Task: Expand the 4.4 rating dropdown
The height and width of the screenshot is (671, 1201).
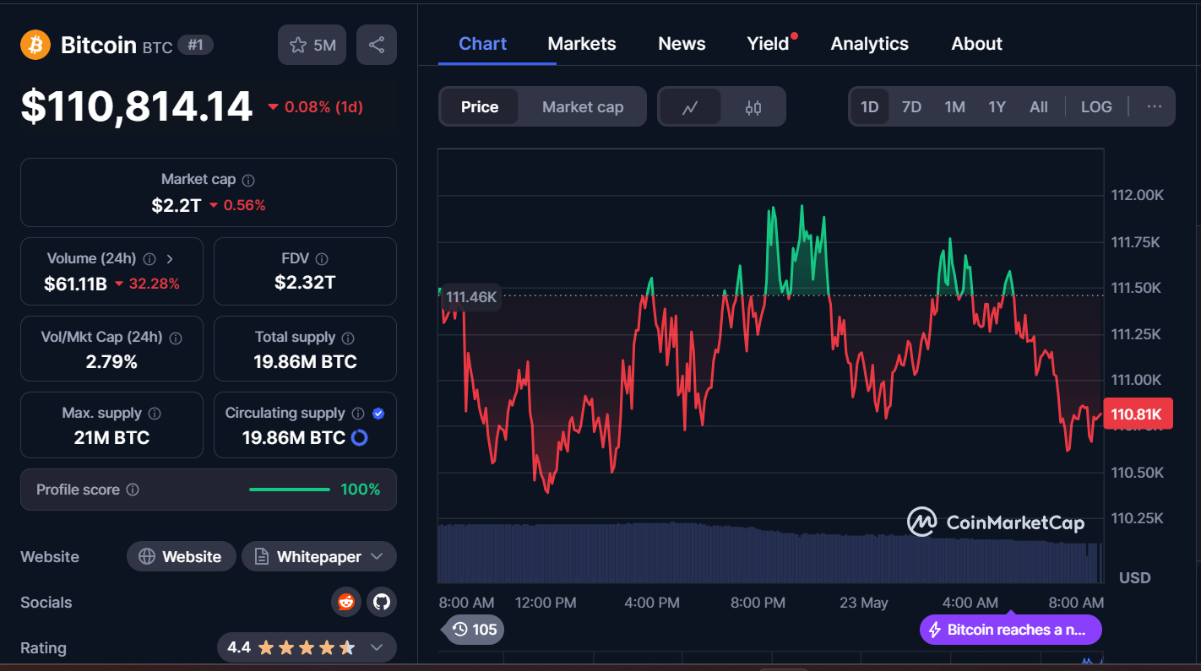Action: (x=307, y=647)
